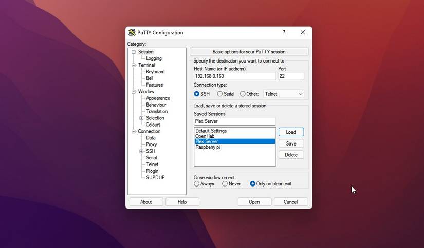This screenshot has width=424, height=248.
Task: Open the Colours category
Action: click(x=153, y=125)
